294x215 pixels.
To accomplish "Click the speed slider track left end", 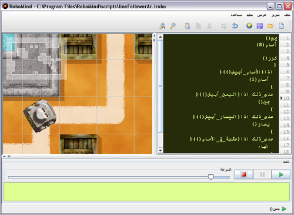I will 9,177.
